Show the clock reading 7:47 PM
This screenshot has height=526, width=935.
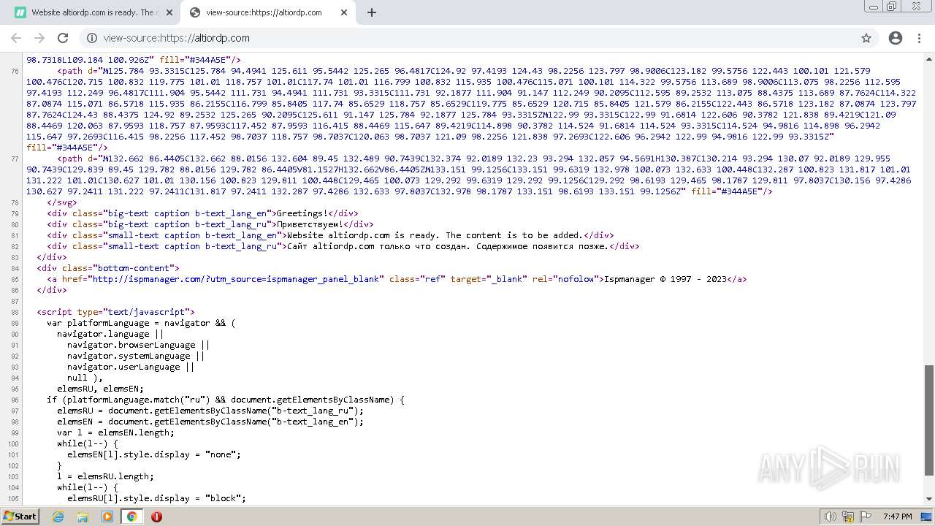897,517
